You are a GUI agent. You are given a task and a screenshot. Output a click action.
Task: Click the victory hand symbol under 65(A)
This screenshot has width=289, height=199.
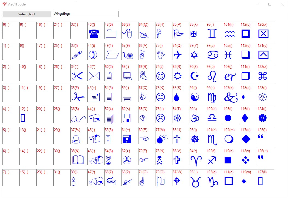(142, 55)
